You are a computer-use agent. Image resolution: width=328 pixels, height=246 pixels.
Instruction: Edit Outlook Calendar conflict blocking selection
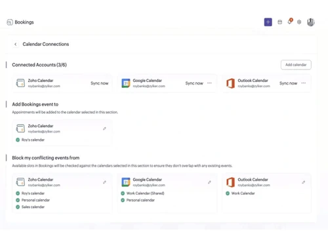pyautogui.click(x=304, y=182)
